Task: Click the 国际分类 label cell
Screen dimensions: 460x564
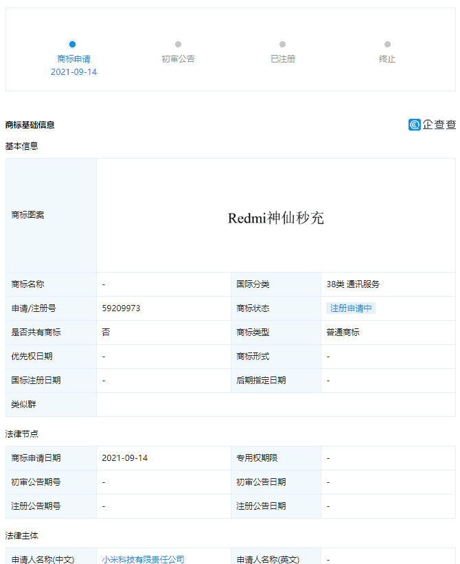Action: tap(275, 284)
